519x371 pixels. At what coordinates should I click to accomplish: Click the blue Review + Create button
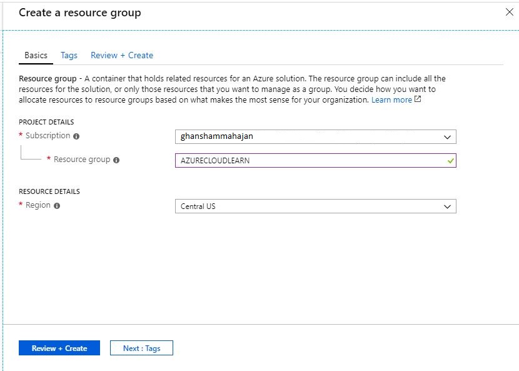coord(59,348)
